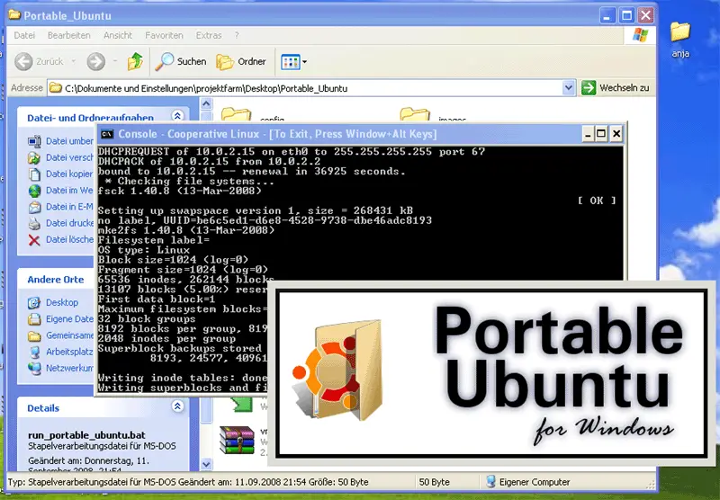Image resolution: width=720 pixels, height=500 pixels.
Task: Open the ? help menu
Action: (237, 35)
